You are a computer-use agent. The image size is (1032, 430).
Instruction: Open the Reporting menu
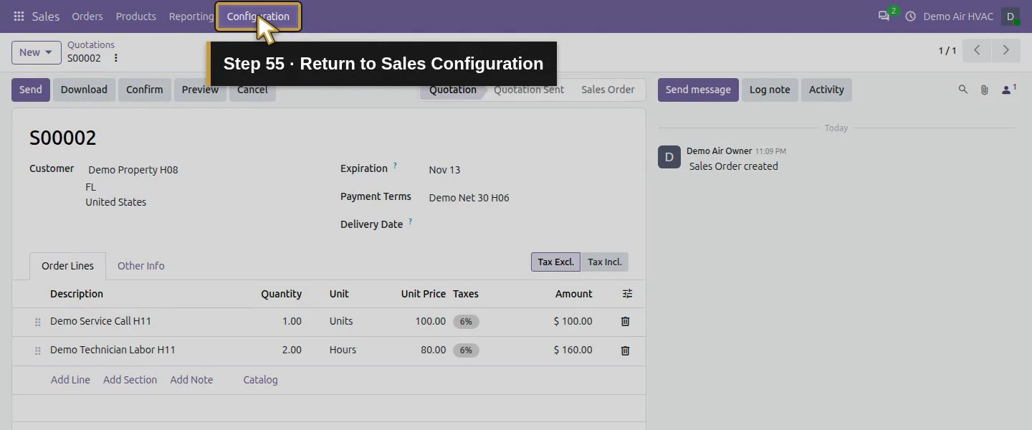pos(191,16)
